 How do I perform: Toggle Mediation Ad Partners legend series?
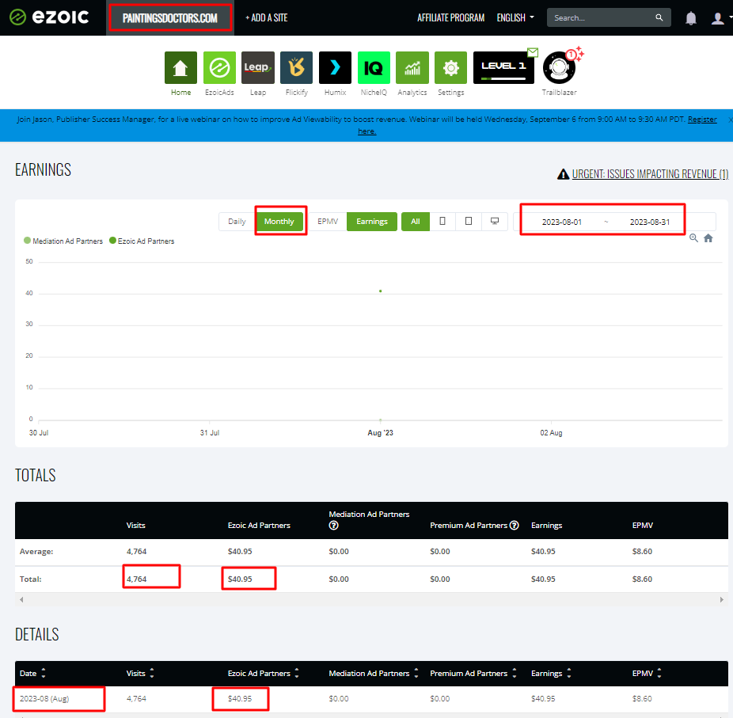coord(63,241)
